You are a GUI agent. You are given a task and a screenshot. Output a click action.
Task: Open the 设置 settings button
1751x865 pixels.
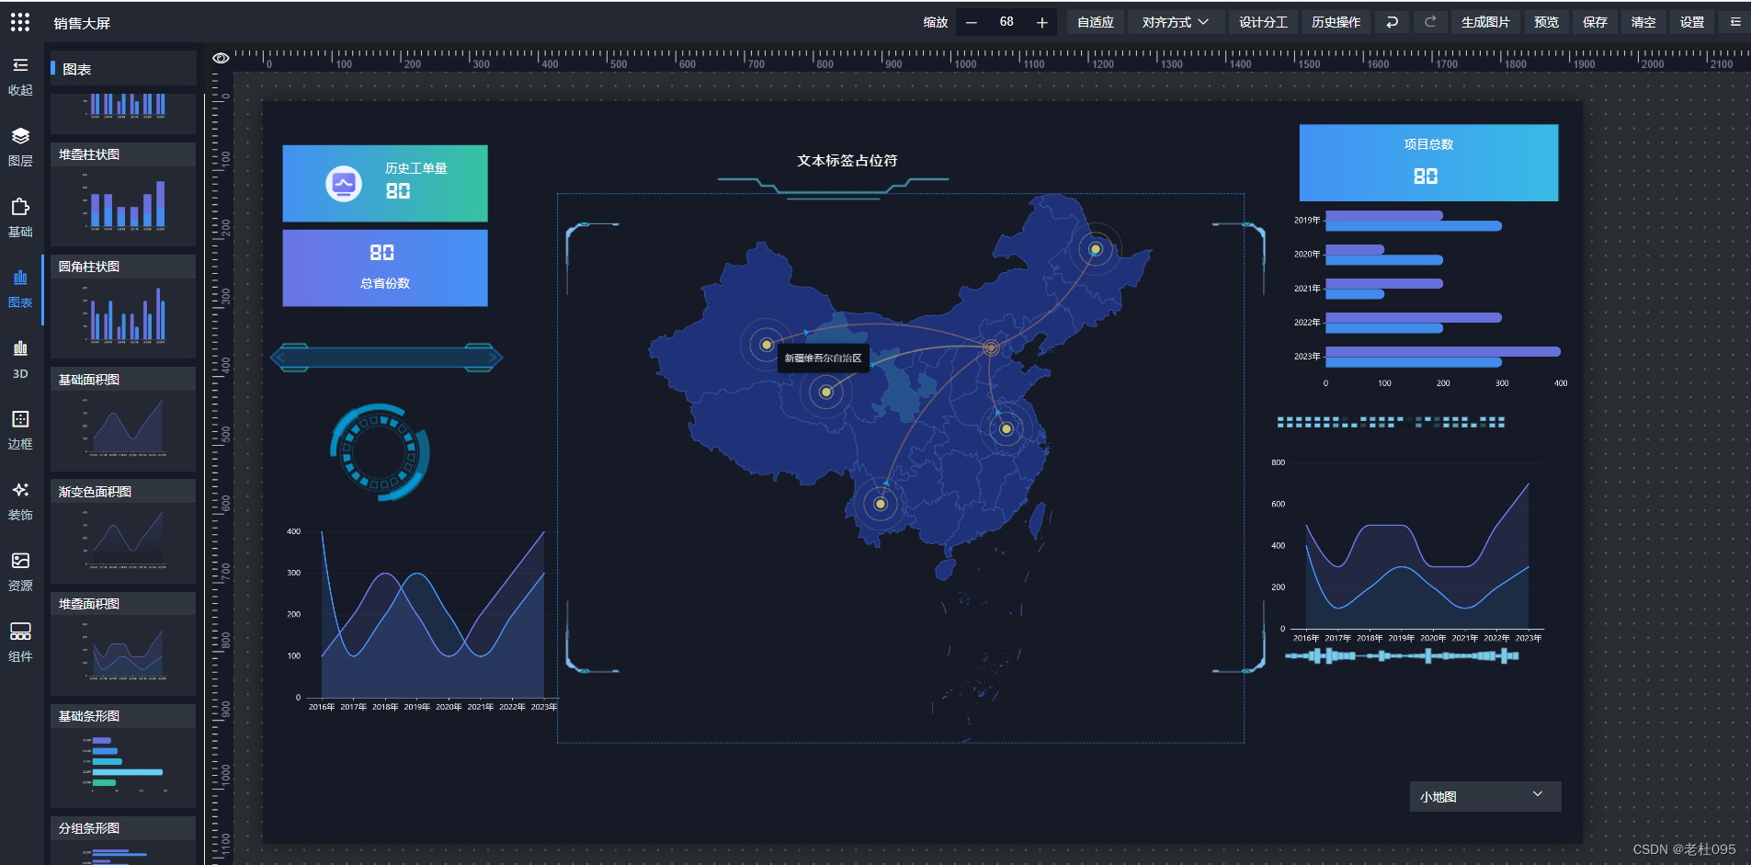click(1692, 22)
